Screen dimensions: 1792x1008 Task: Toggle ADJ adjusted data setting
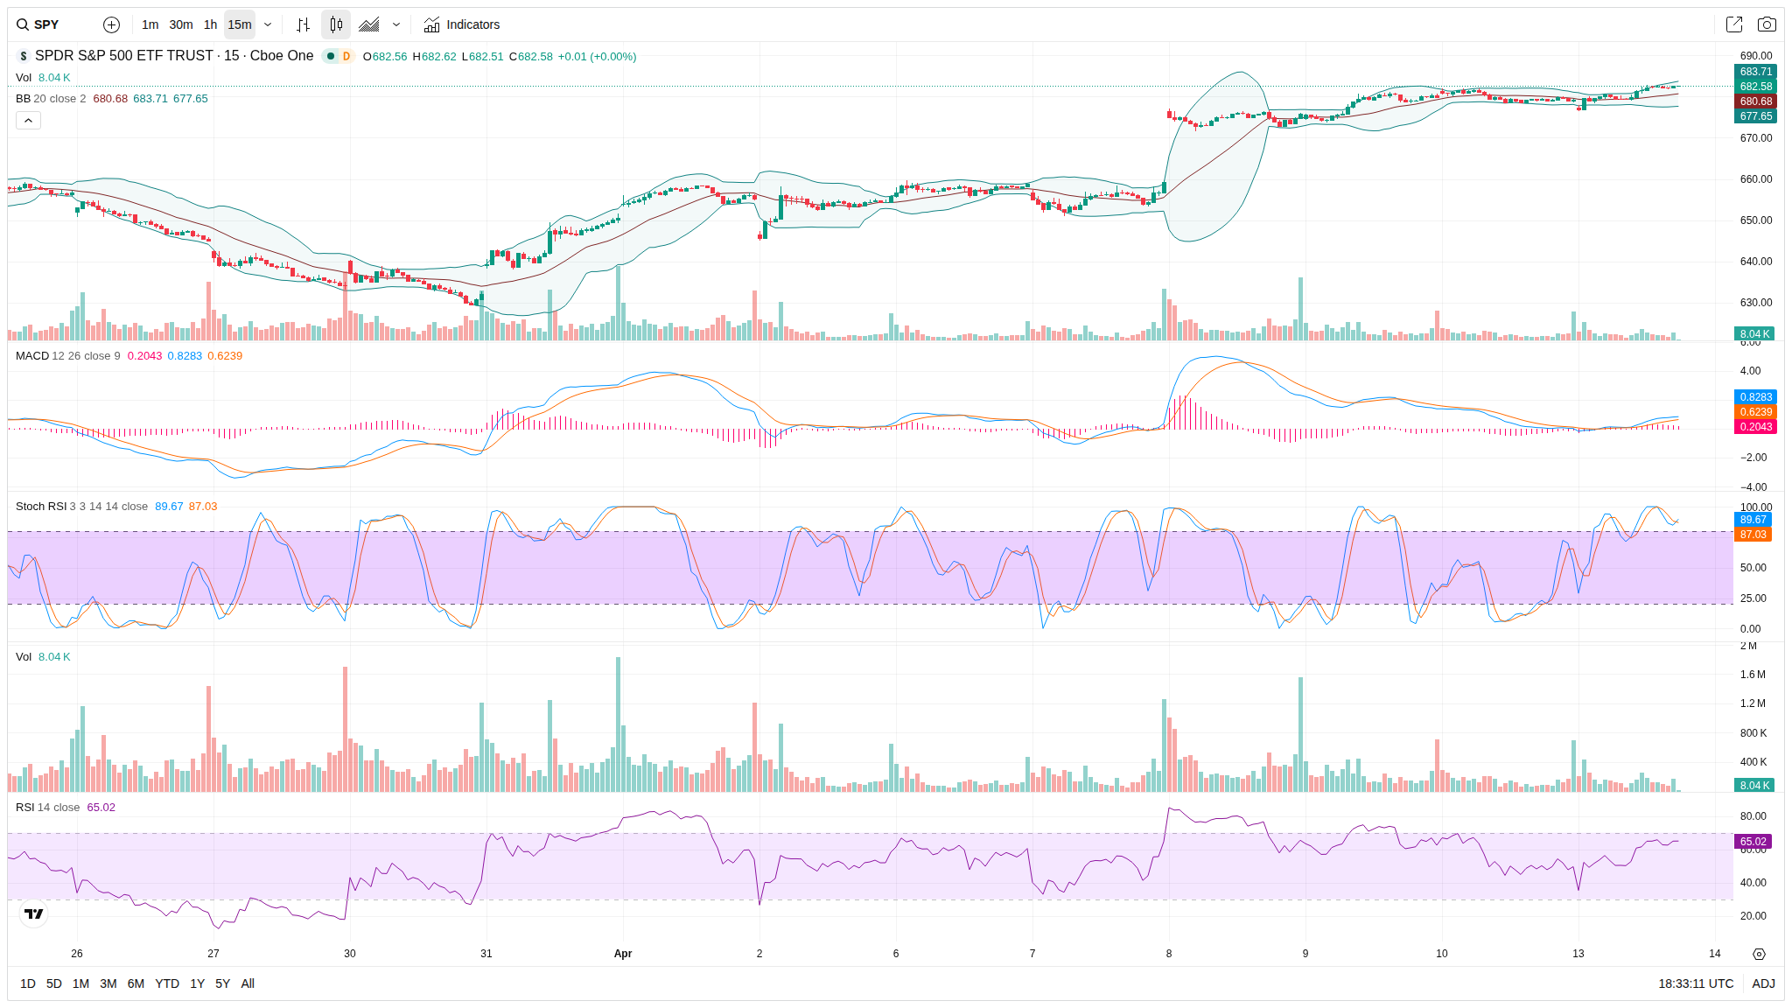(1762, 983)
